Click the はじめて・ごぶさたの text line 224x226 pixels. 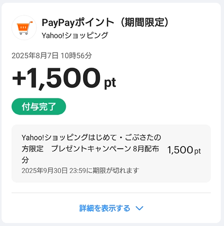[x=125, y=137]
